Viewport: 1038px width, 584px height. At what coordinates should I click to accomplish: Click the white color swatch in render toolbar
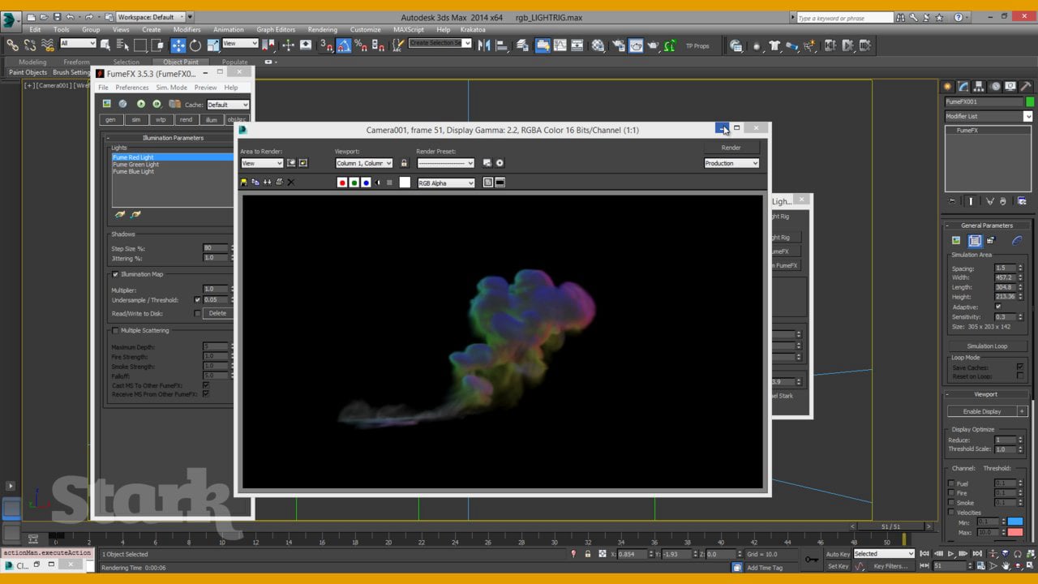[x=405, y=182]
